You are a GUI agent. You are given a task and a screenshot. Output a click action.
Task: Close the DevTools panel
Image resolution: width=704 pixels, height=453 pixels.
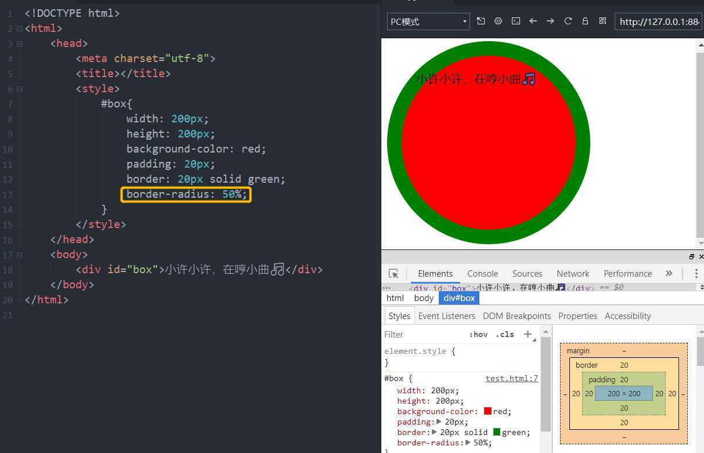tap(701, 256)
